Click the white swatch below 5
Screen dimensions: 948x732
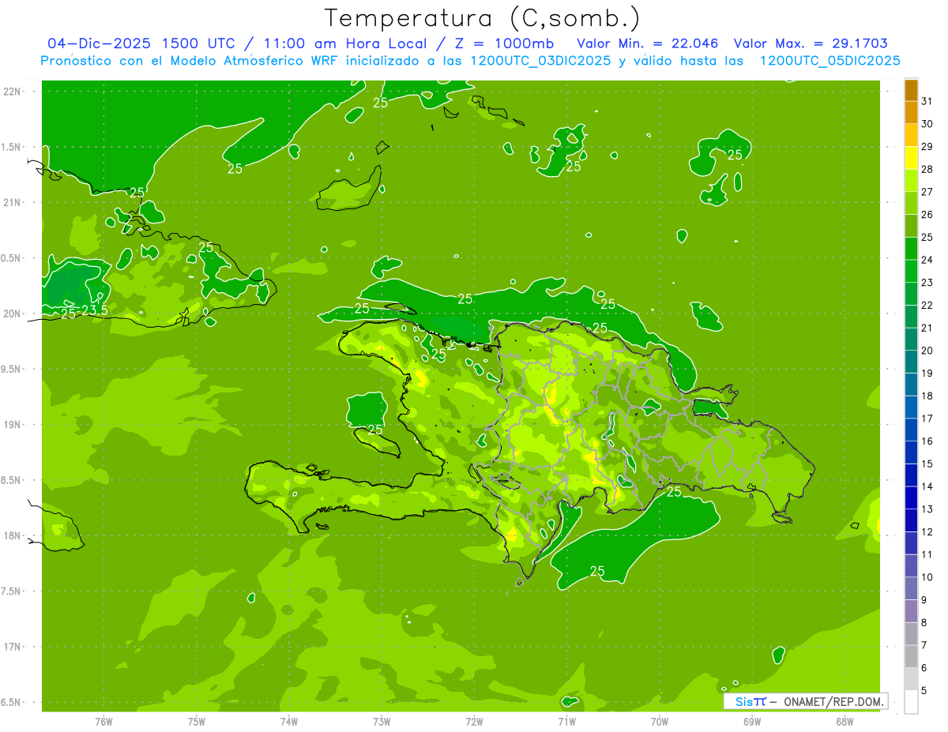[911, 702]
